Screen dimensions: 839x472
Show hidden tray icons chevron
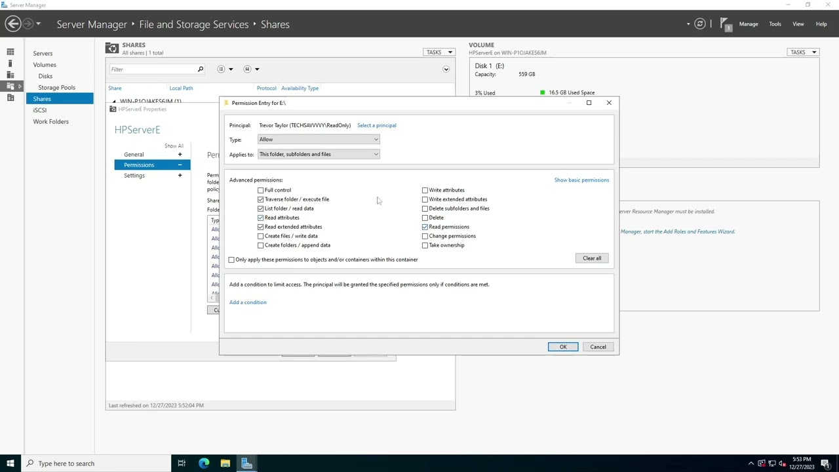pyautogui.click(x=751, y=463)
